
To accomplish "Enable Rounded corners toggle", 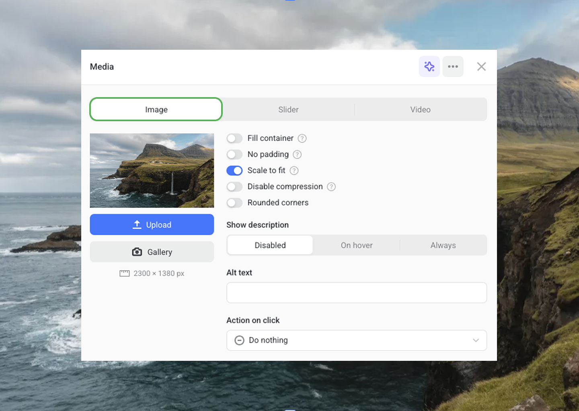I will 234,203.
